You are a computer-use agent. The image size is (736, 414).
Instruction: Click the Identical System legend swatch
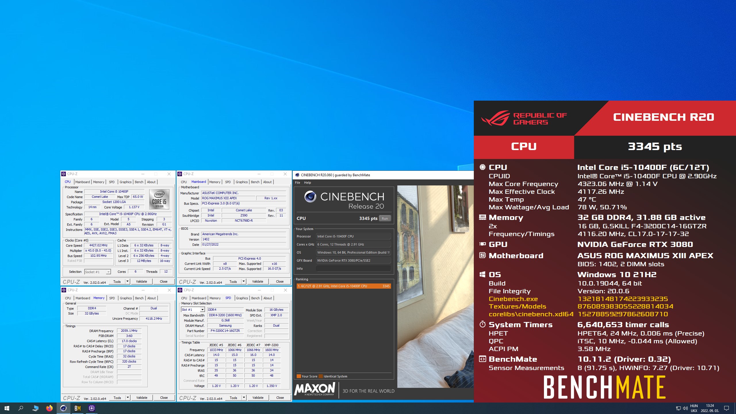tap(321, 376)
